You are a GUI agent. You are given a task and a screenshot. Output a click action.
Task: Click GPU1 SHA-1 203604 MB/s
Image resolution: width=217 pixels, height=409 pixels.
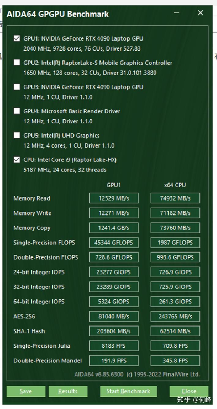pyautogui.click(x=114, y=331)
